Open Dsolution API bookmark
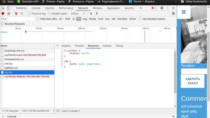 [x=28, y=1]
